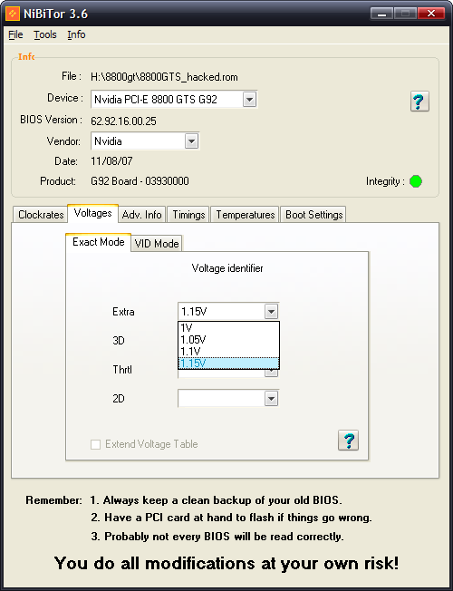This screenshot has width=453, height=591.
Task: Minimize the NiBiTor window
Action: 381,15
